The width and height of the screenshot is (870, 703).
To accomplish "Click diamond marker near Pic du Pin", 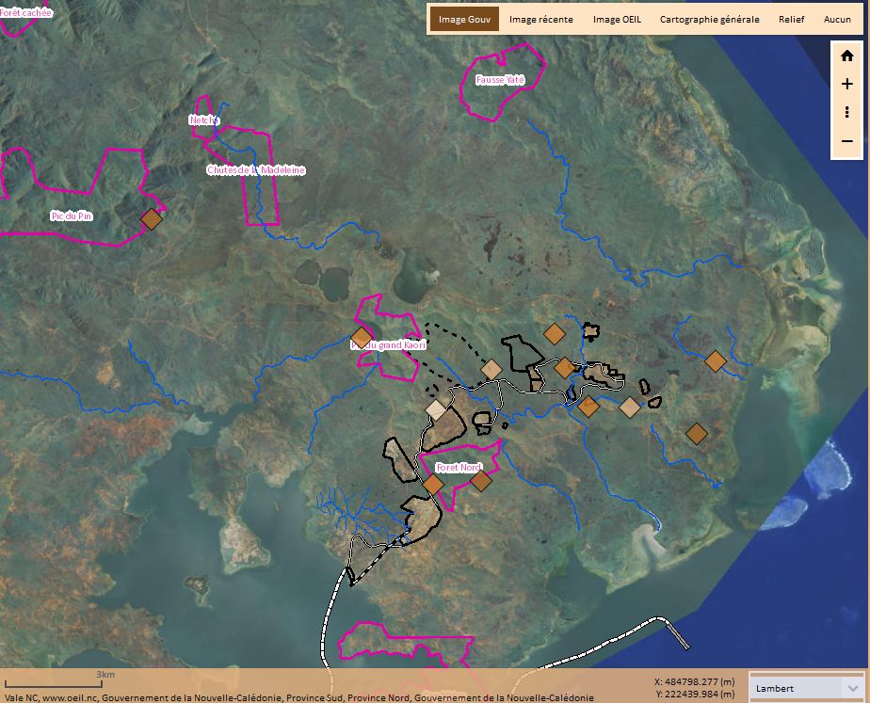I will [152, 219].
